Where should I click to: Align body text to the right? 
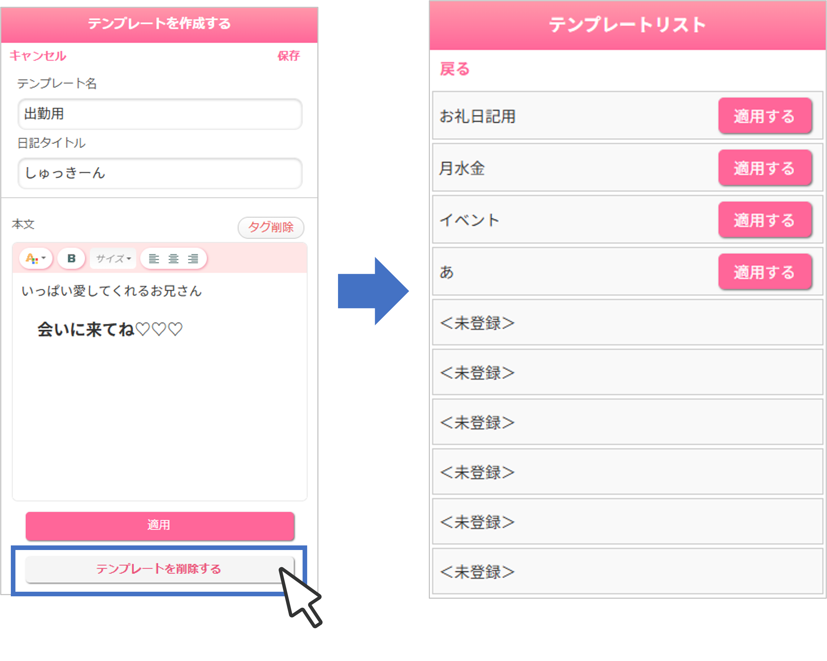click(x=193, y=259)
